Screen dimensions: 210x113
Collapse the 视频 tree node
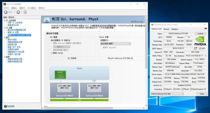(x=4, y=57)
